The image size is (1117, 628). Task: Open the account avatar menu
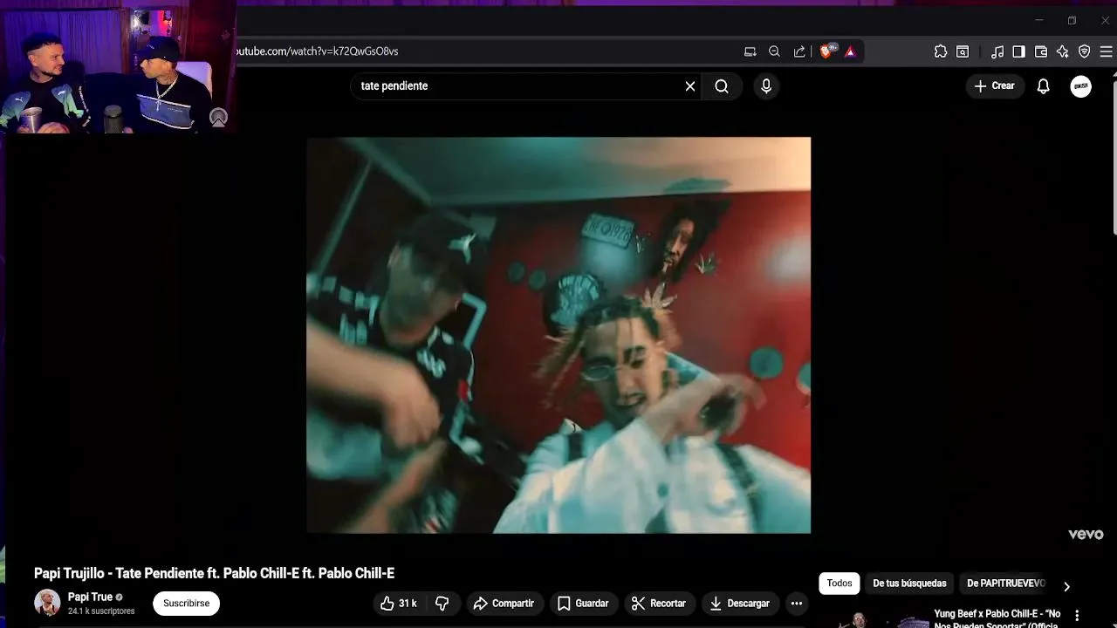coord(1081,86)
